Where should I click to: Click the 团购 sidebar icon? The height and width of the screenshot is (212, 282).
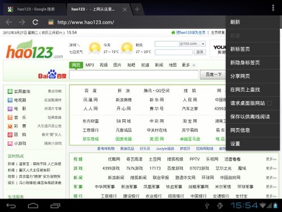pos(10,135)
